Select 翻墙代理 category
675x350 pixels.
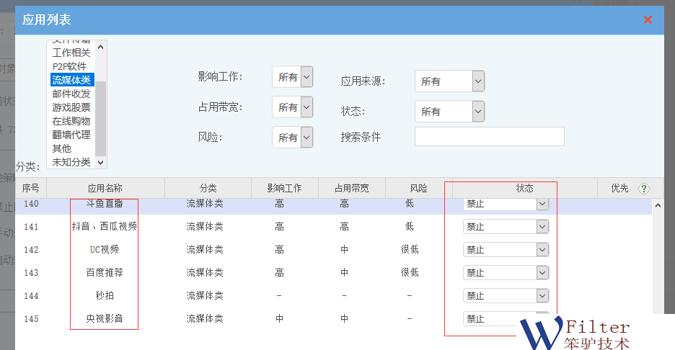coord(71,135)
